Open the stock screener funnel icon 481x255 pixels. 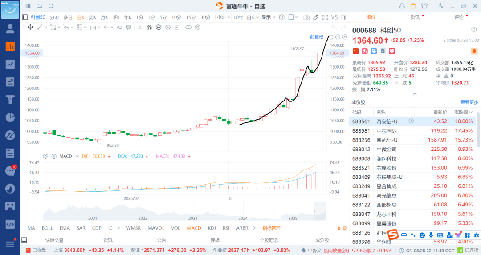tap(10, 100)
